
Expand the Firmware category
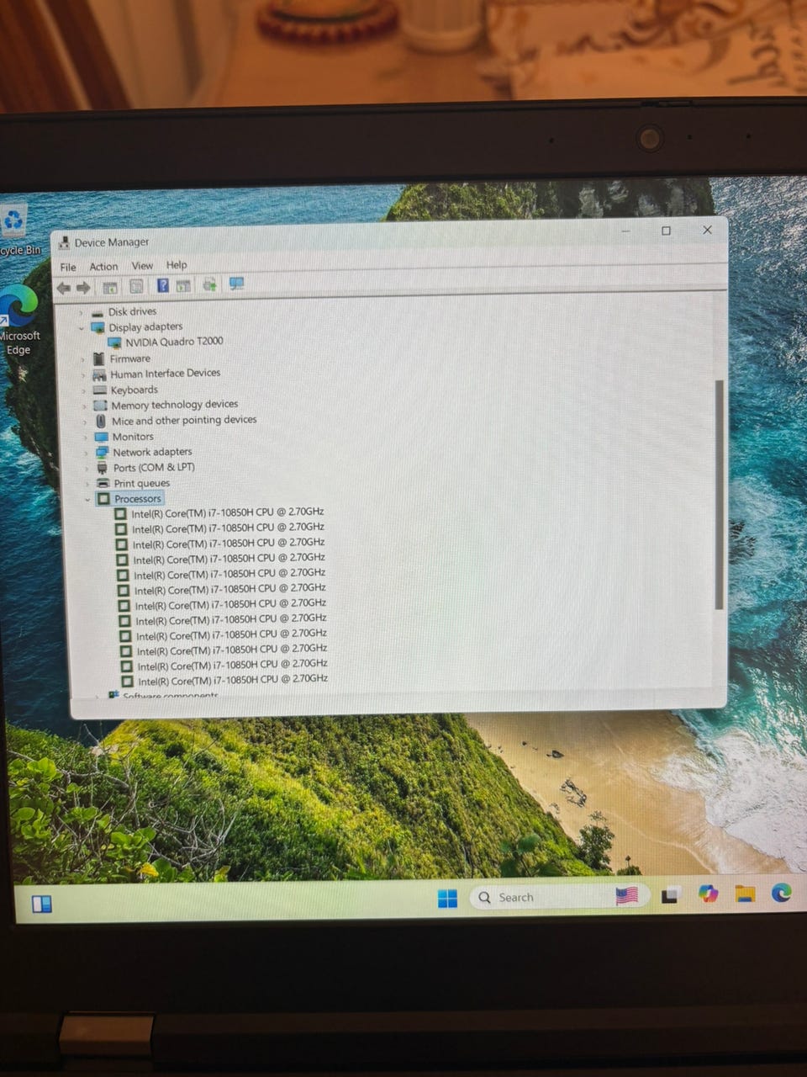(82, 359)
